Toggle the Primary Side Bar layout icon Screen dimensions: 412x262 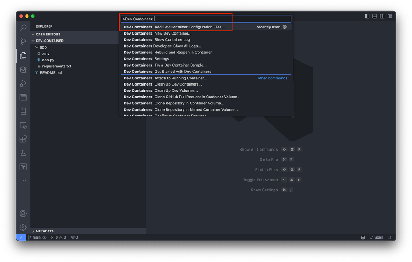(x=367, y=16)
